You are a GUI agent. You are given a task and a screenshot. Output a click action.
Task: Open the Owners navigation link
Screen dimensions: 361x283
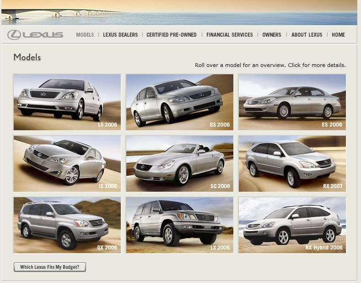coord(272,34)
